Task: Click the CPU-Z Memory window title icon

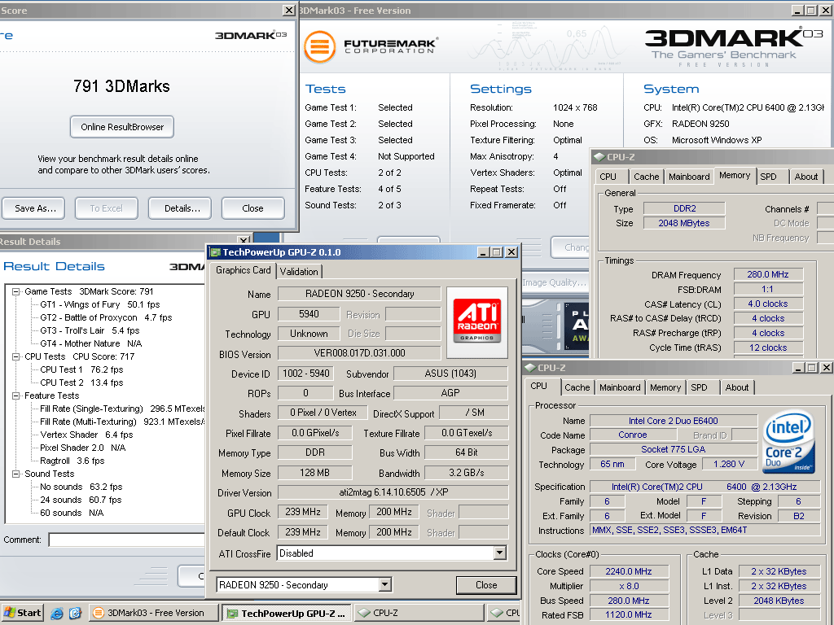Action: coord(599,157)
